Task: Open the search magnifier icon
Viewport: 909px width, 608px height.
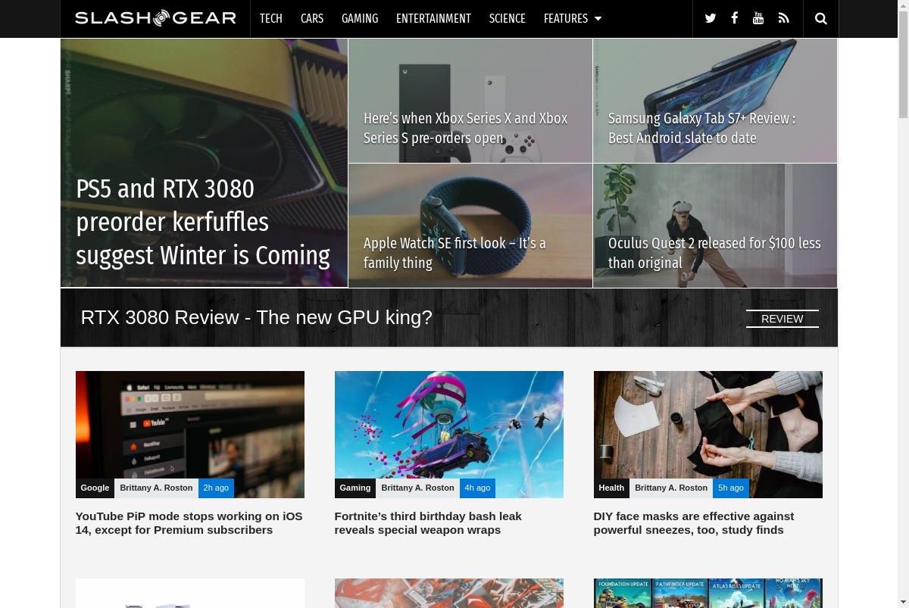Action: click(820, 18)
